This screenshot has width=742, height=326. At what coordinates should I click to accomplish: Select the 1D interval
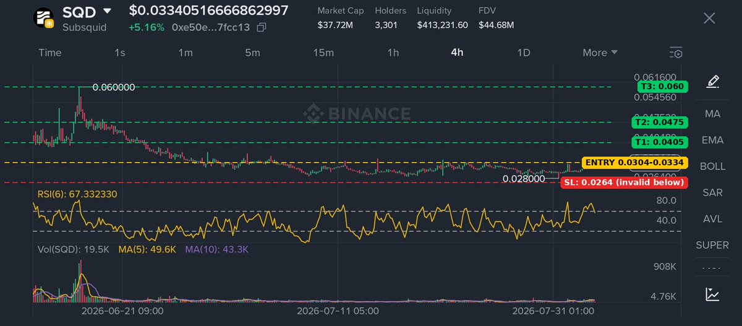coord(524,53)
